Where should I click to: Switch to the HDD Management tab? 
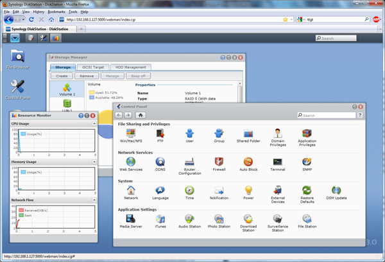130,67
